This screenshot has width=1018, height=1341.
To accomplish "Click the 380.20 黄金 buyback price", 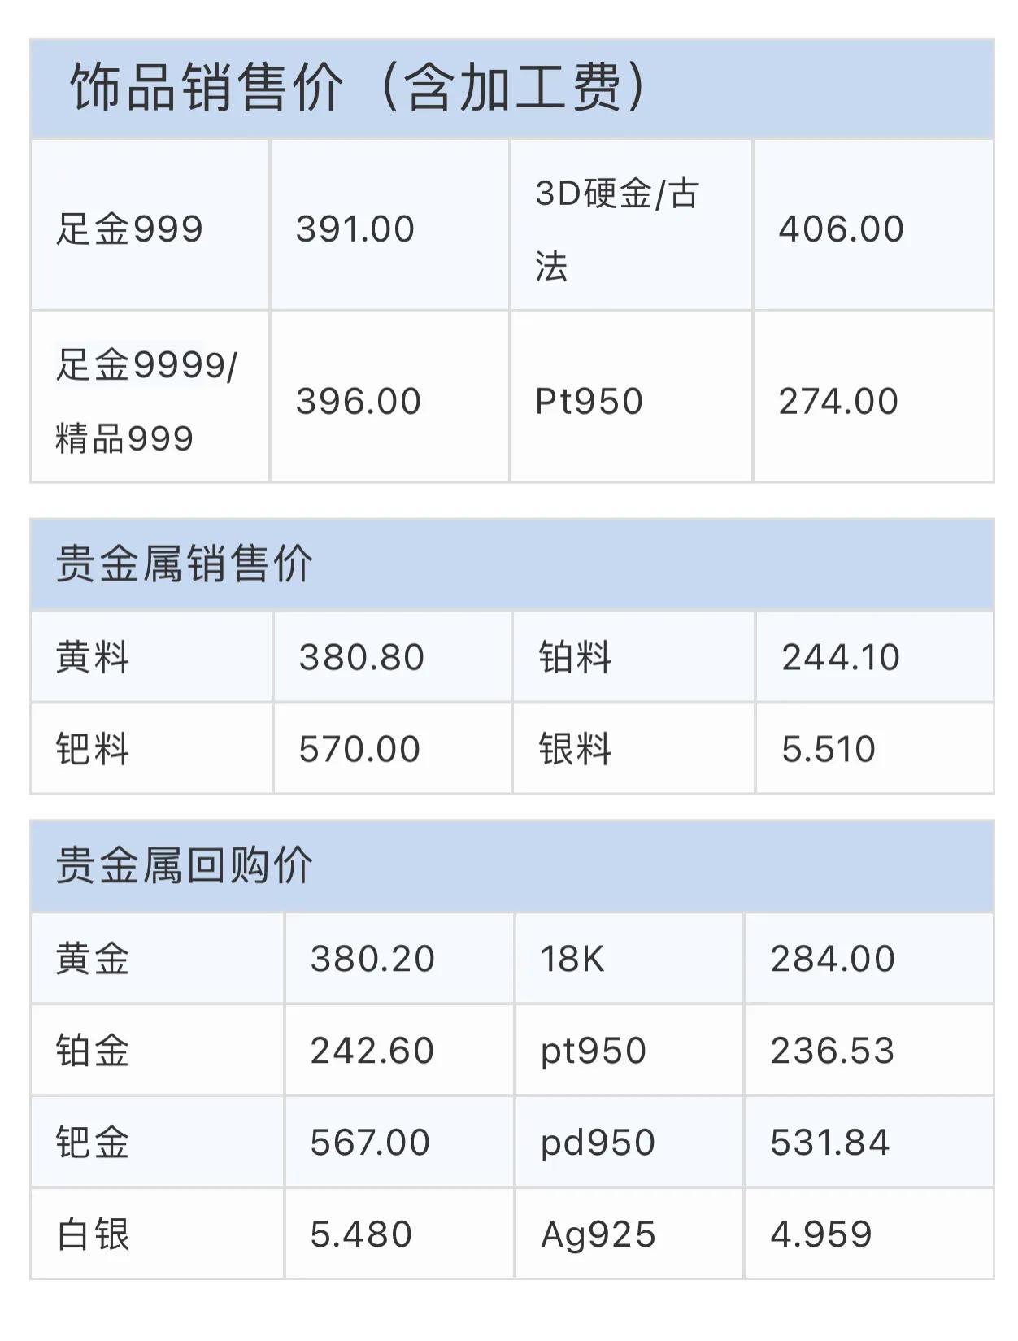I will (x=372, y=959).
